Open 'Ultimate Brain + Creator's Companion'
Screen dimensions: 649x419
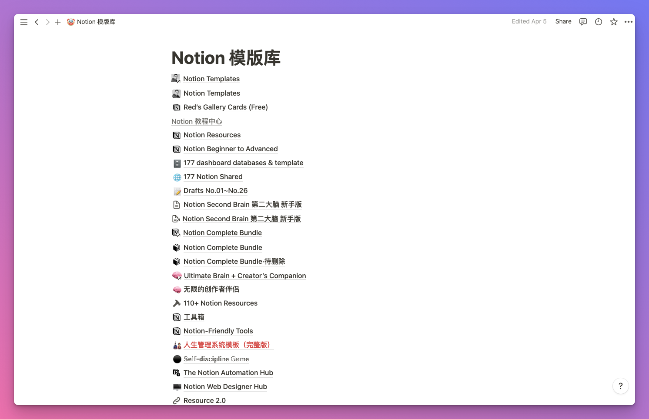tap(244, 276)
